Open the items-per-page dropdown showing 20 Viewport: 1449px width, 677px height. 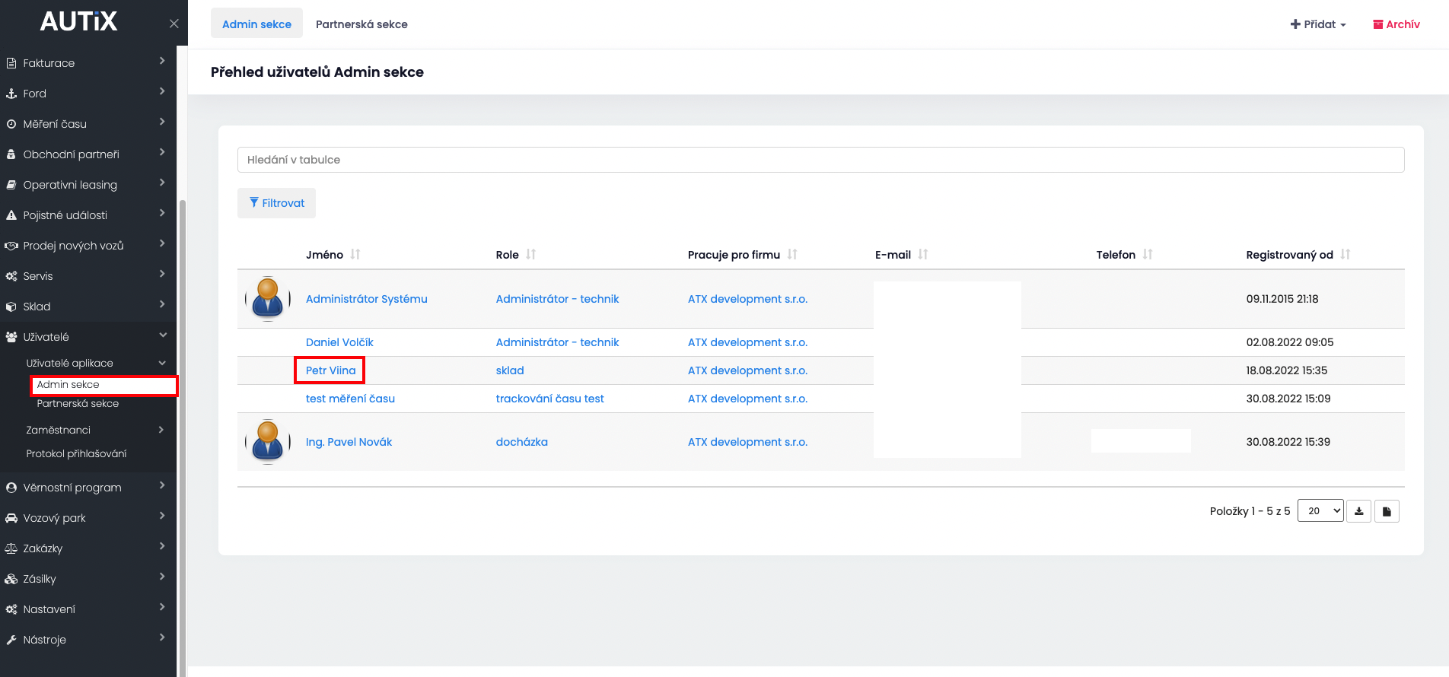[1320, 511]
